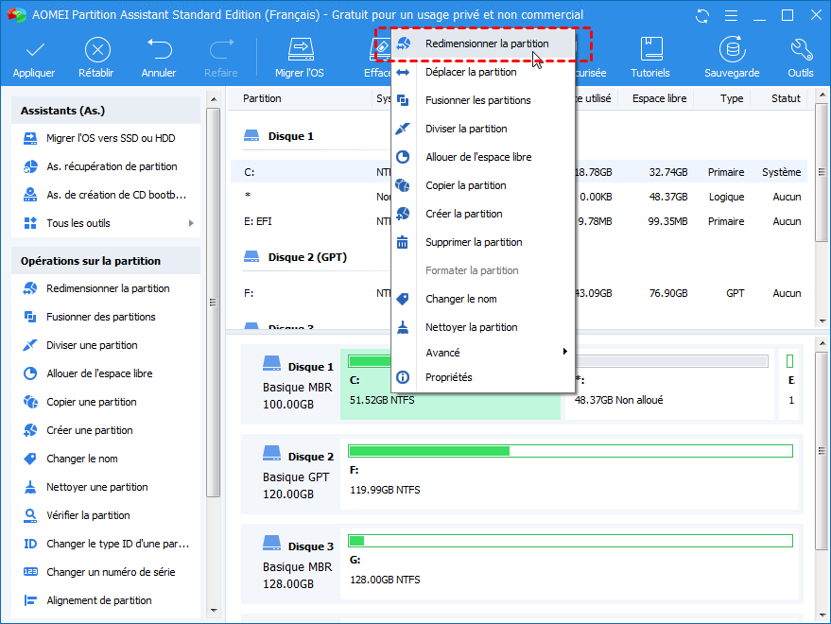Choose Supprimer la partition from context menu
Screen dimensions: 831x624
pos(482,242)
